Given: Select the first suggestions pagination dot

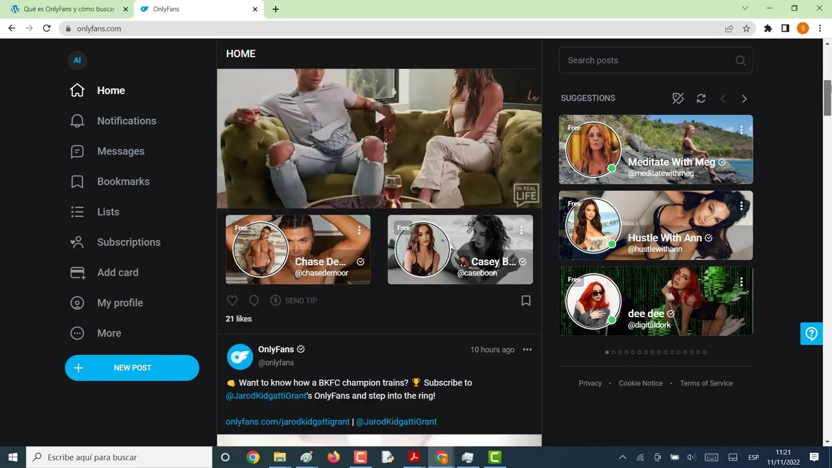Looking at the screenshot, I should 607,352.
